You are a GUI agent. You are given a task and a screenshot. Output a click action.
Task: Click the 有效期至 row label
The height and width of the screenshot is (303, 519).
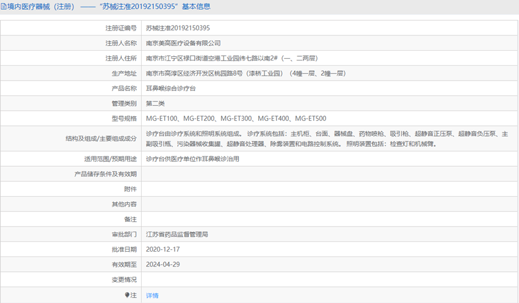(124, 265)
